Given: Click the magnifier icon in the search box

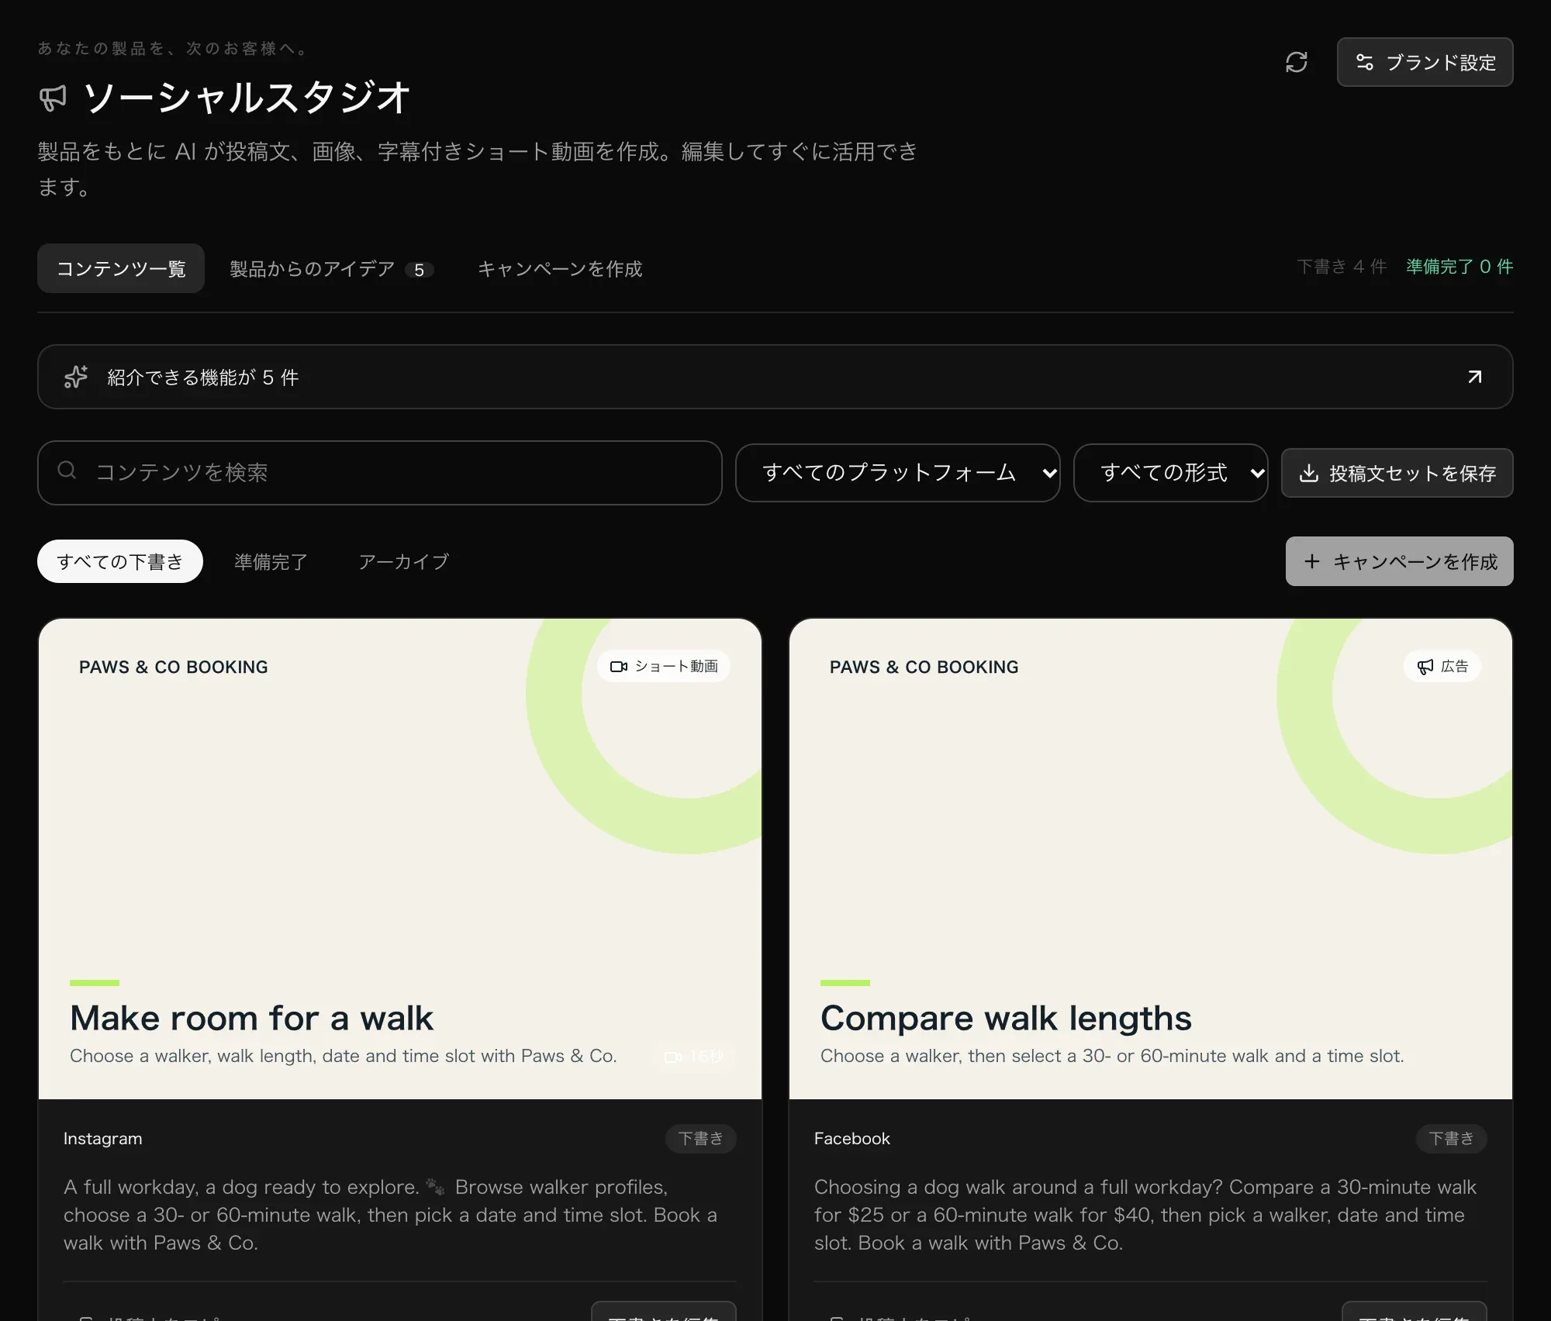Looking at the screenshot, I should [x=67, y=471].
